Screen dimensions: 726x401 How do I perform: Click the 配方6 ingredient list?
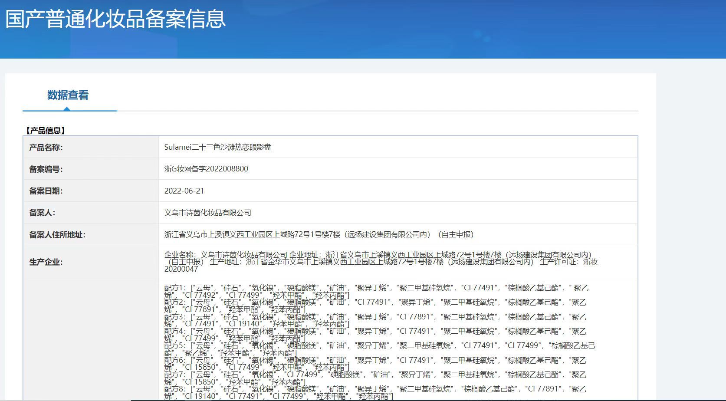coord(375,364)
